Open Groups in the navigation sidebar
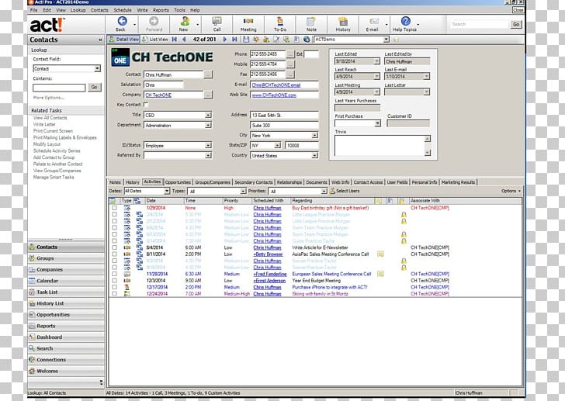This screenshot has height=401, width=565. tap(66, 258)
